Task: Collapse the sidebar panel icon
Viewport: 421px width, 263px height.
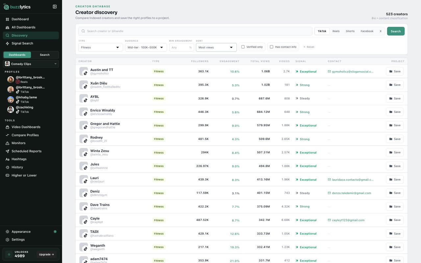Action: [x=55, y=7]
